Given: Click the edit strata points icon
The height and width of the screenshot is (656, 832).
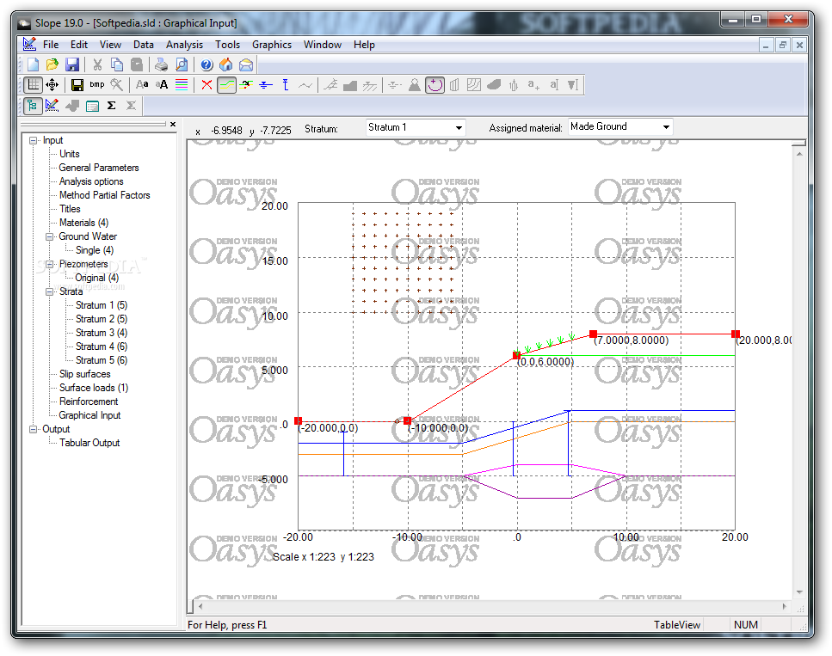Looking at the screenshot, I should [x=246, y=85].
